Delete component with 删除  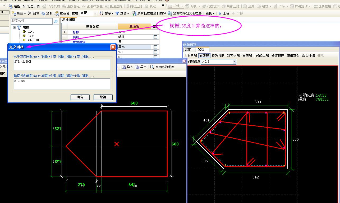coord(33,13)
